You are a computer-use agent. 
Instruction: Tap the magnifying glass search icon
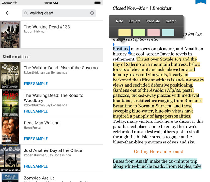click(x=26, y=13)
